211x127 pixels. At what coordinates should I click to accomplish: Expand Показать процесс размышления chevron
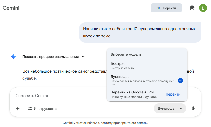click(x=83, y=57)
